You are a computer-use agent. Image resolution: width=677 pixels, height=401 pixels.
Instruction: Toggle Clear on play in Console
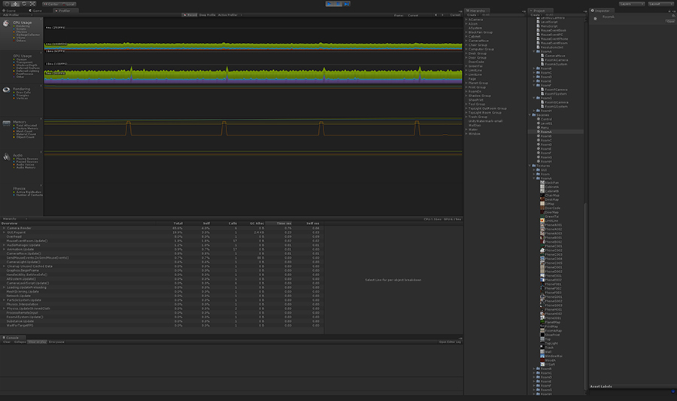coord(37,342)
